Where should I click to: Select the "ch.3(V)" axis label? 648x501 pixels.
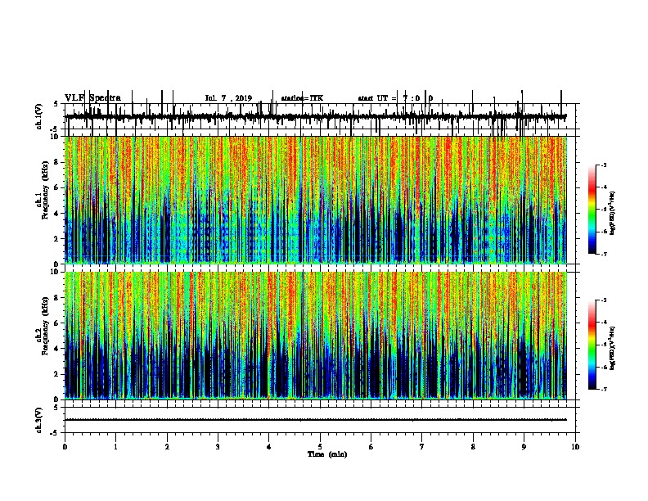pyautogui.click(x=39, y=421)
